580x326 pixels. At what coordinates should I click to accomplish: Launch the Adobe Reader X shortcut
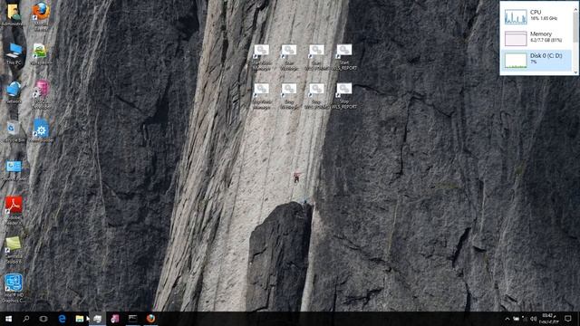click(14, 210)
